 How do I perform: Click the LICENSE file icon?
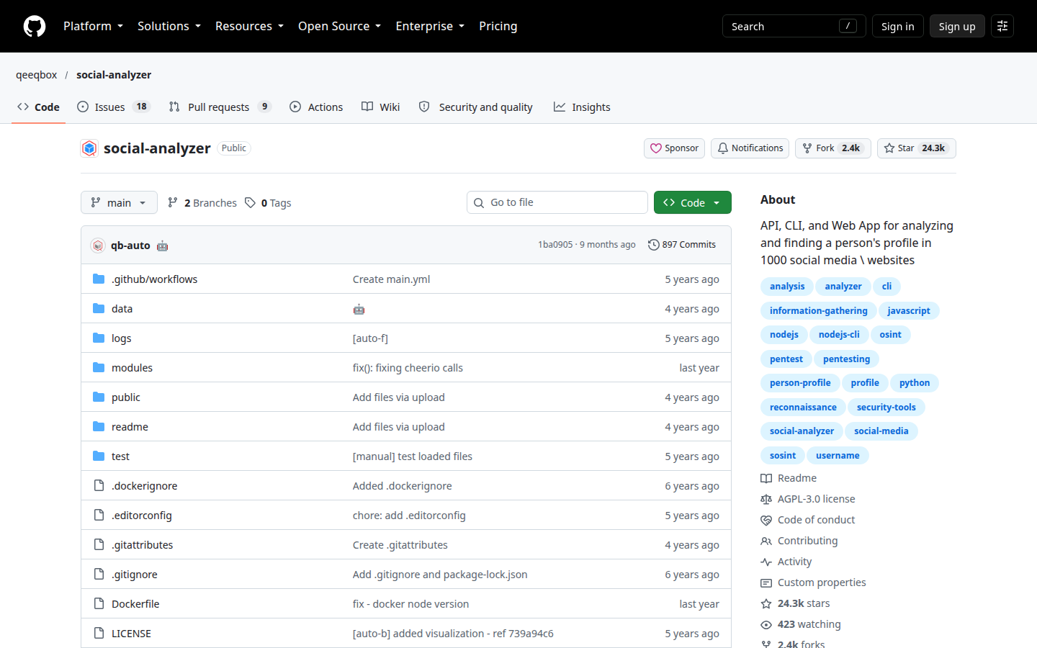click(99, 634)
